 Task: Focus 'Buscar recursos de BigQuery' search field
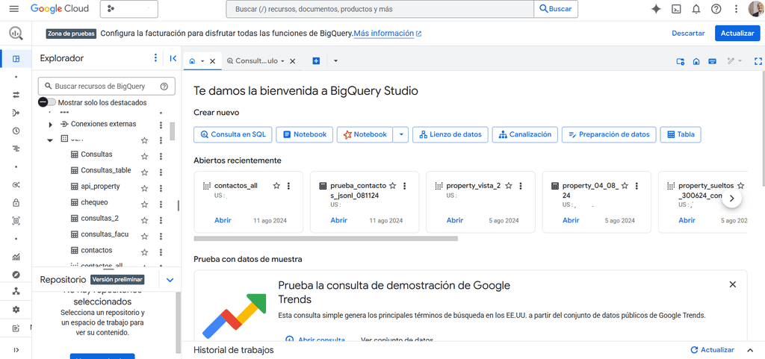pyautogui.click(x=106, y=87)
